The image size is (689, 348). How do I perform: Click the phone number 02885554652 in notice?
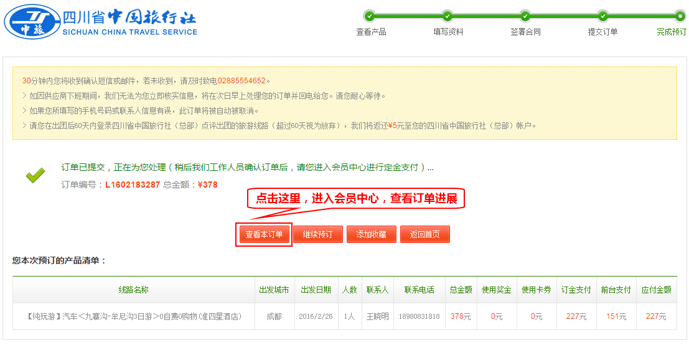(241, 81)
